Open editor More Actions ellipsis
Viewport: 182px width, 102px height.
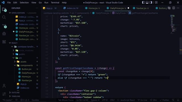(x=178, y=8)
